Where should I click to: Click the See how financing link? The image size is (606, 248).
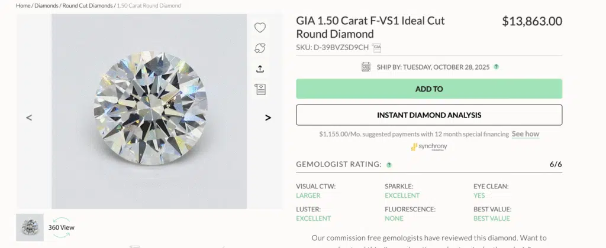click(525, 134)
